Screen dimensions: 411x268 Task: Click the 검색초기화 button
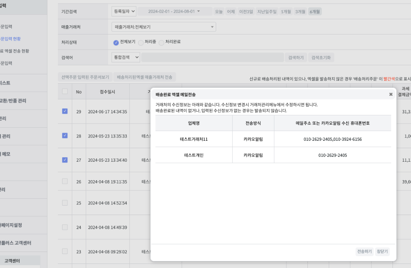click(x=321, y=57)
